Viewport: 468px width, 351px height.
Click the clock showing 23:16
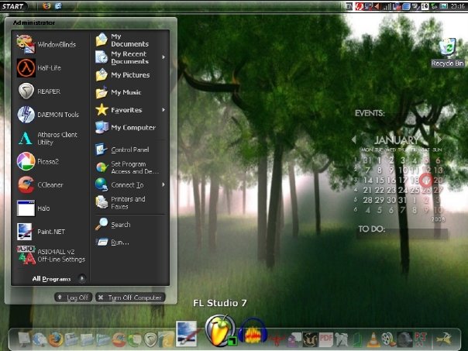coord(457,6)
